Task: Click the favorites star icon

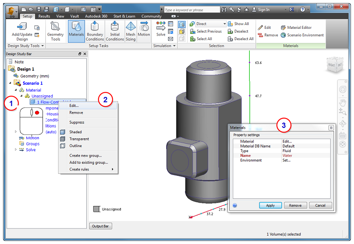Action: click(246, 10)
